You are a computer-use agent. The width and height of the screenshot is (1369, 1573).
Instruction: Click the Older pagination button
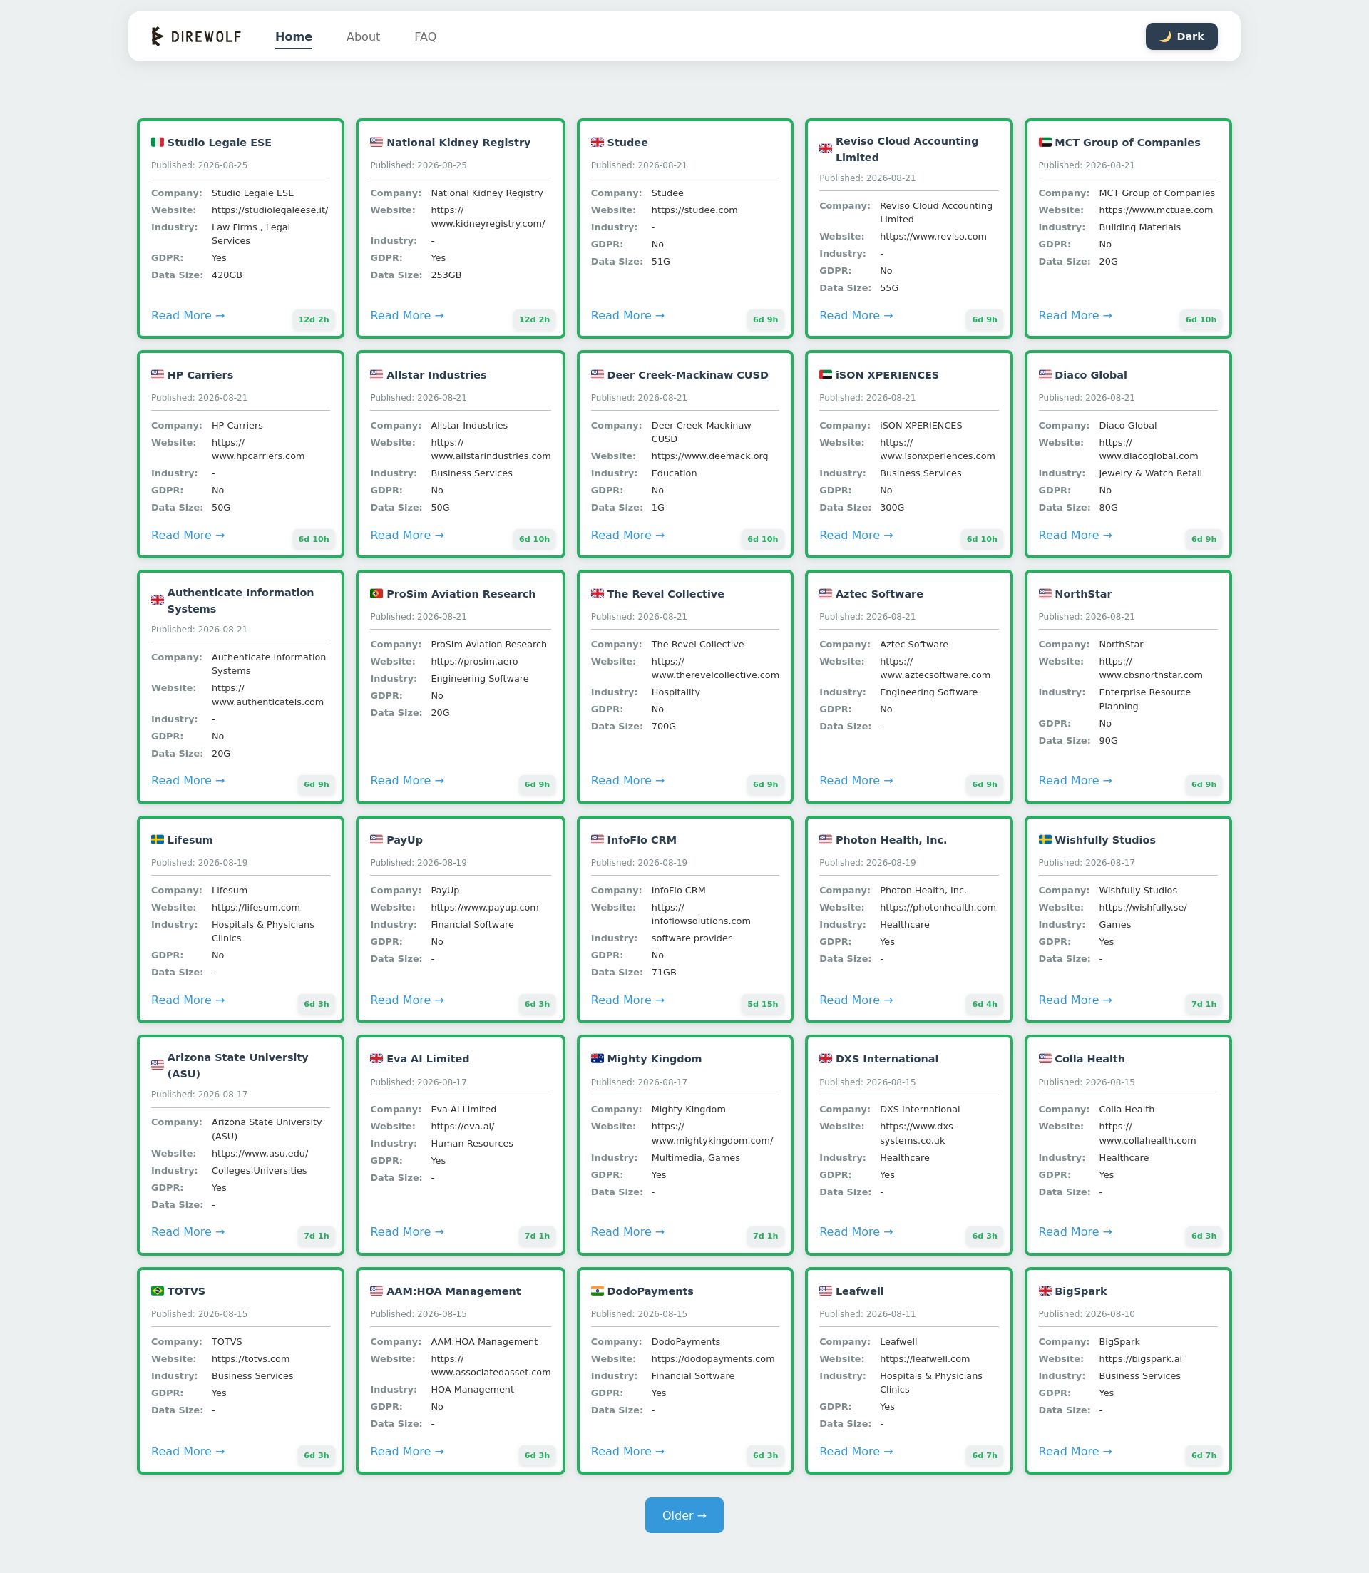tap(684, 1515)
